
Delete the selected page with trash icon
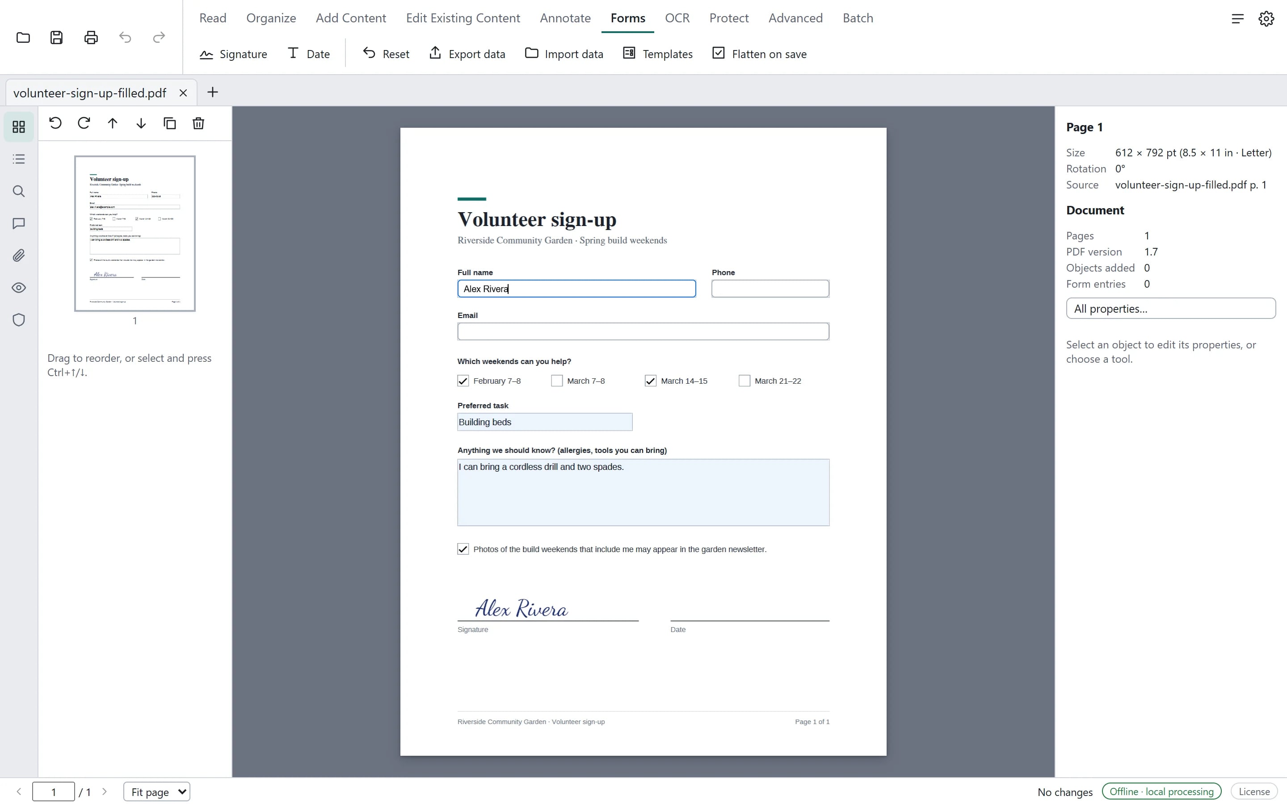(198, 123)
